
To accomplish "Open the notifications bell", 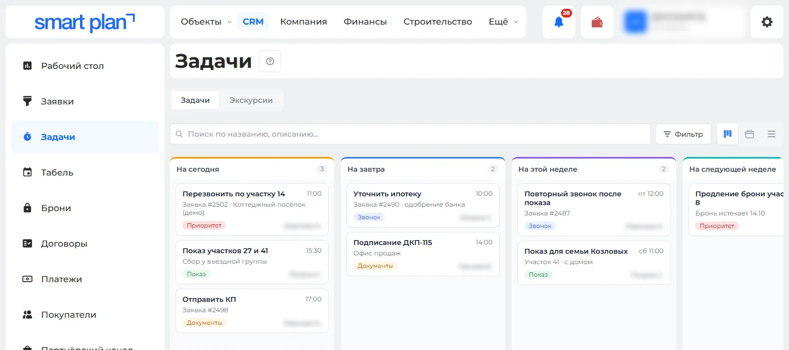I will click(x=559, y=22).
